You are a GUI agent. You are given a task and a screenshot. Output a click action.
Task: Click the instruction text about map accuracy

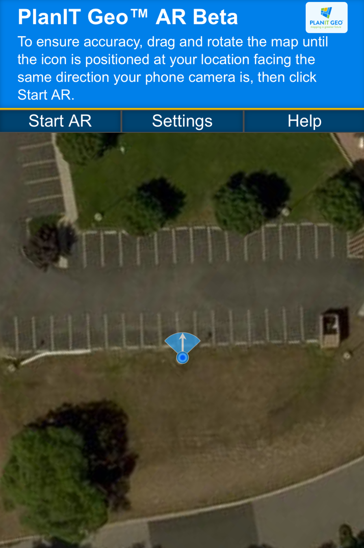172,68
